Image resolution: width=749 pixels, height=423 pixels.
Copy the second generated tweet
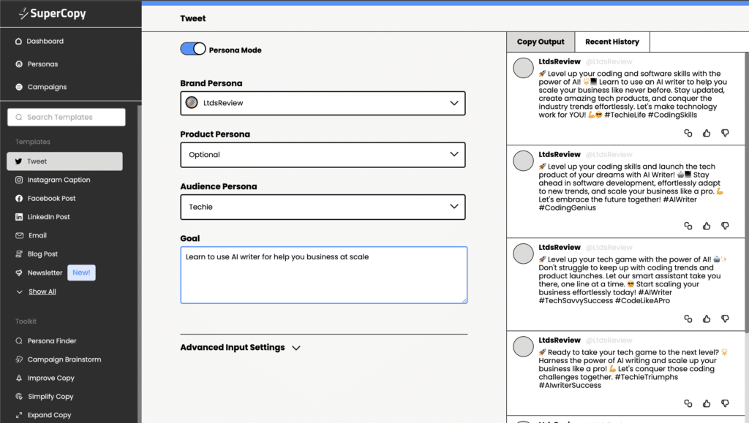coord(688,226)
